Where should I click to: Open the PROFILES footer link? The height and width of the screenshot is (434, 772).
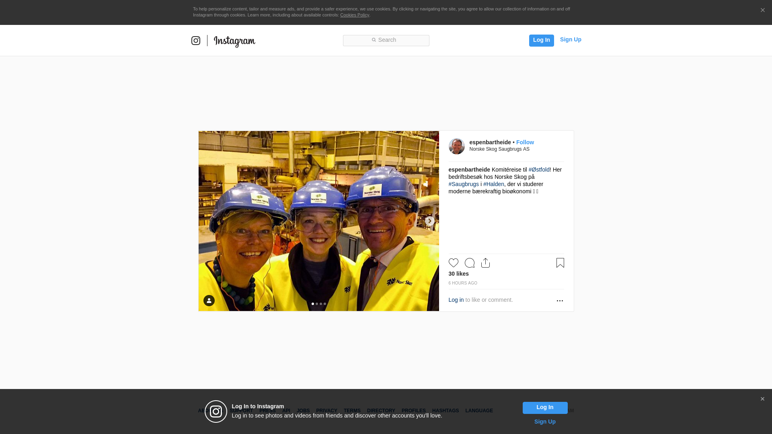[414, 411]
